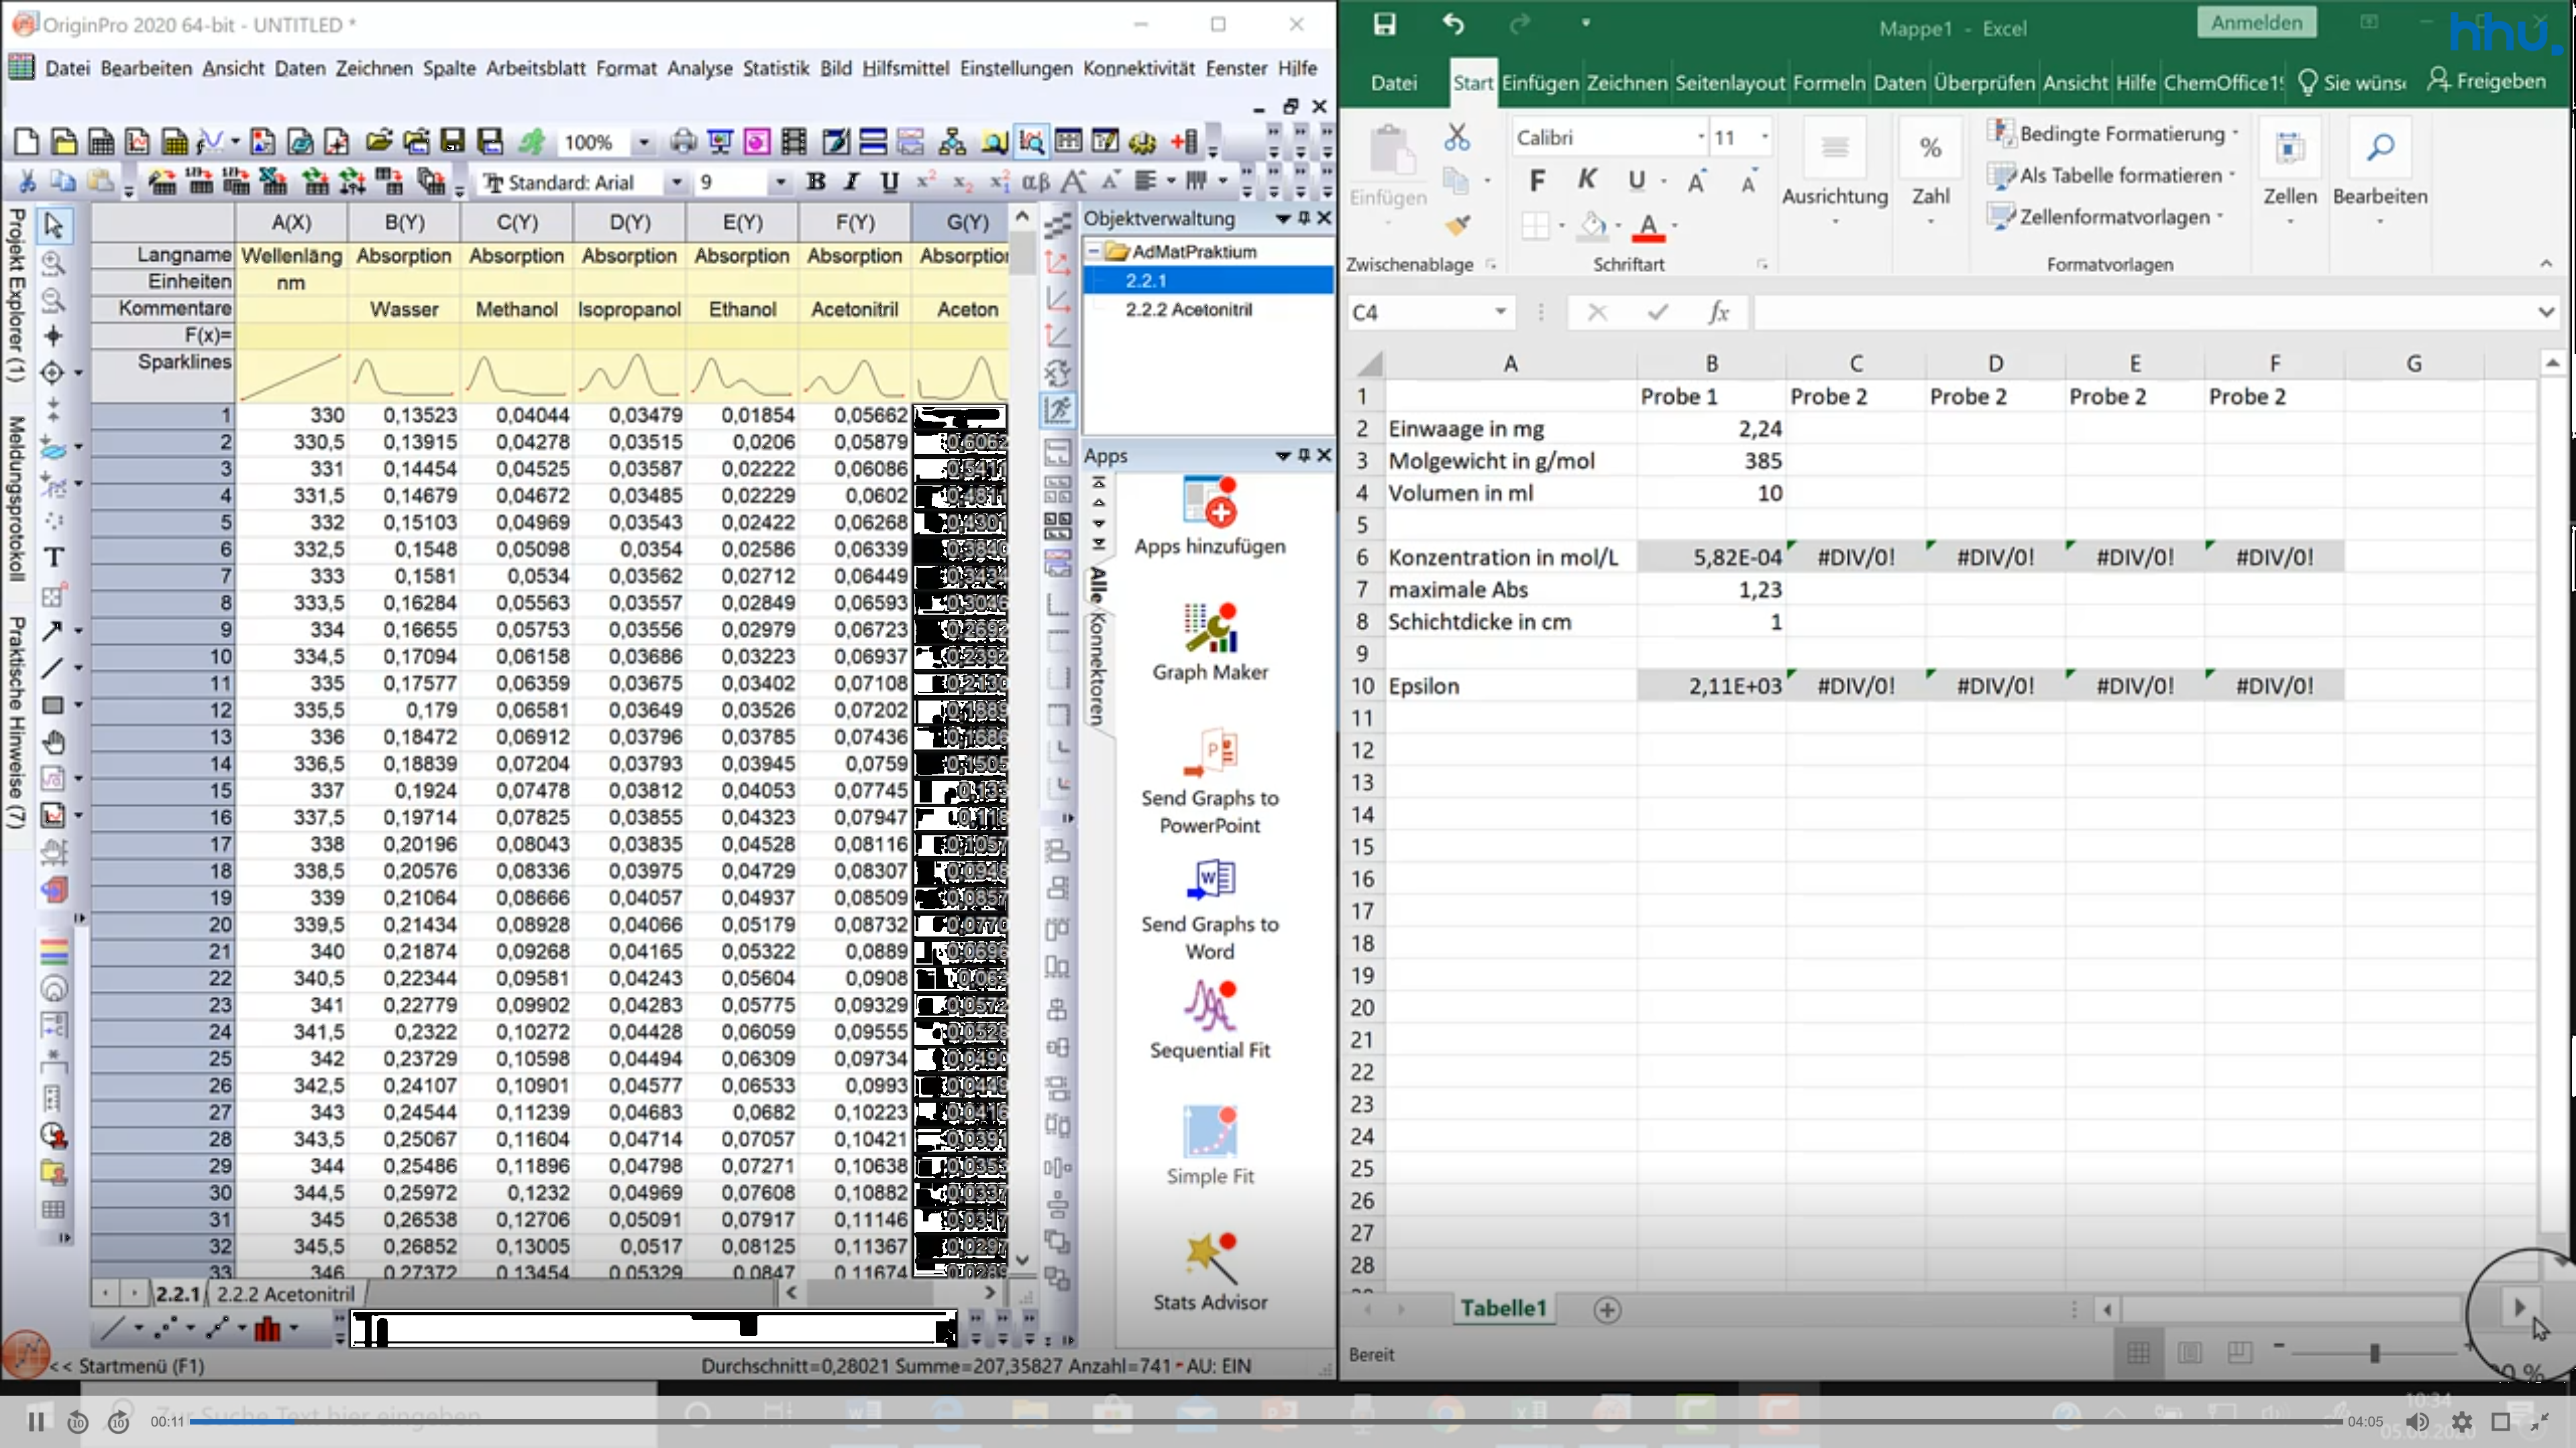Open Excel Name Box dropdown

coord(1501,313)
